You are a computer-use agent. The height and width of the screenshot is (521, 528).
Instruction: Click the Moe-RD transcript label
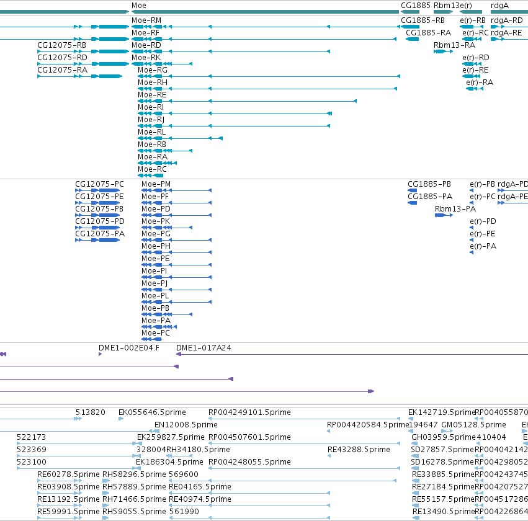(x=146, y=45)
